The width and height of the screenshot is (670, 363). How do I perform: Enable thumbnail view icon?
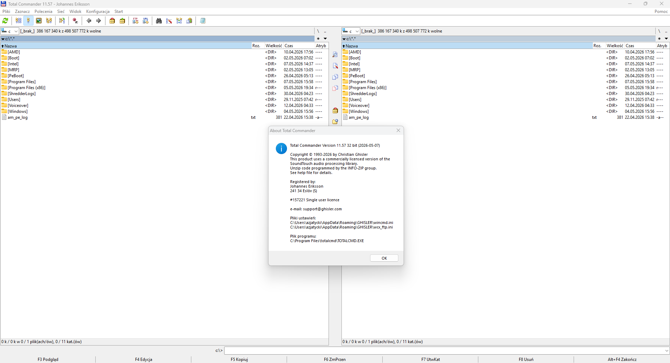coord(39,21)
